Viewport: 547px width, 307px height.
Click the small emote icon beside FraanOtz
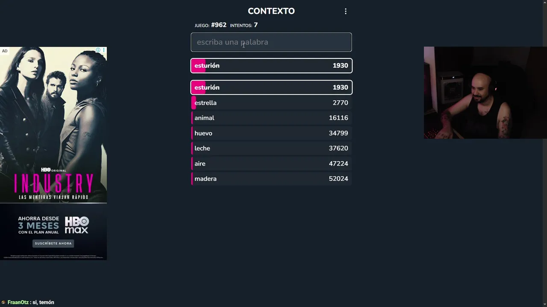tap(3, 302)
